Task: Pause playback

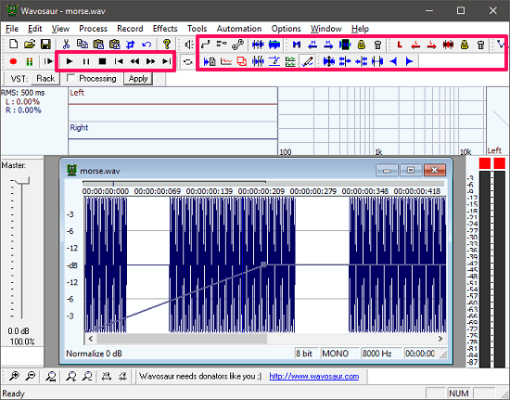Action: (86, 61)
